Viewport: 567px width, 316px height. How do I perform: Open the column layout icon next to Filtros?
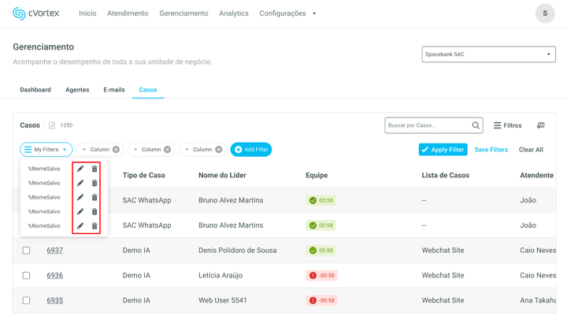click(x=540, y=125)
